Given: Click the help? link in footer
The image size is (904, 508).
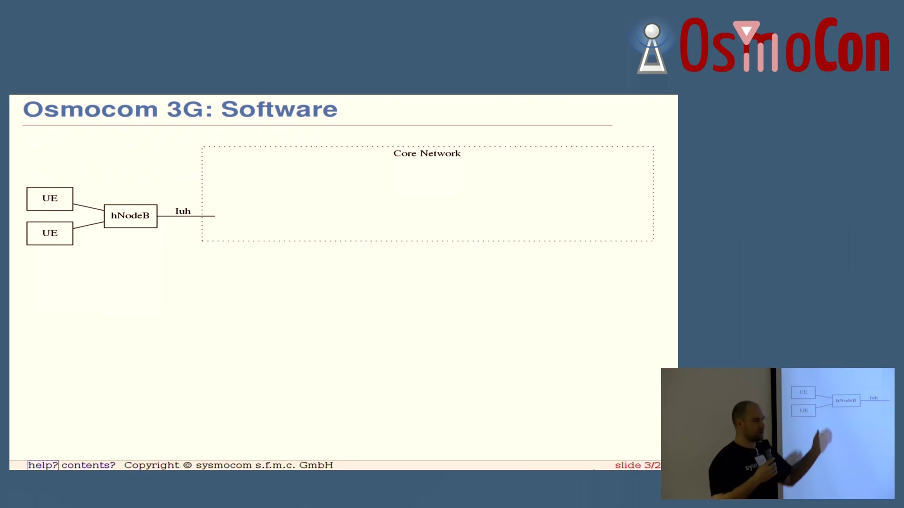Looking at the screenshot, I should coord(43,465).
